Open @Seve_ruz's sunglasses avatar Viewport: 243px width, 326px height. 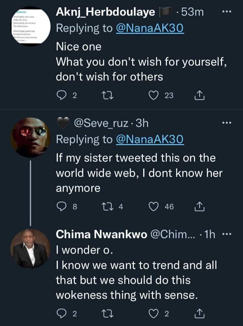coord(30,138)
